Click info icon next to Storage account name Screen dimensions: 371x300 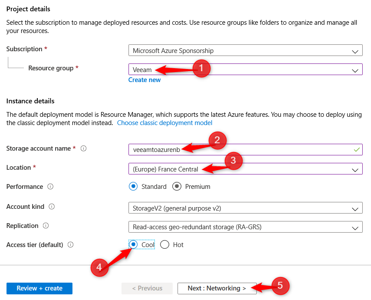(84, 148)
